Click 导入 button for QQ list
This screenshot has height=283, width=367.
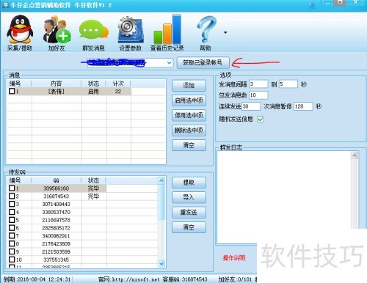pyautogui.click(x=189, y=197)
